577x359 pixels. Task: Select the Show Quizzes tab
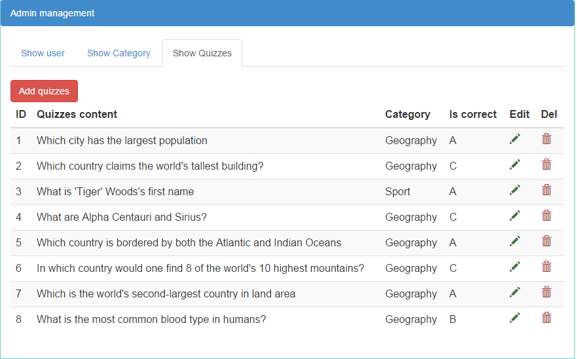point(202,53)
